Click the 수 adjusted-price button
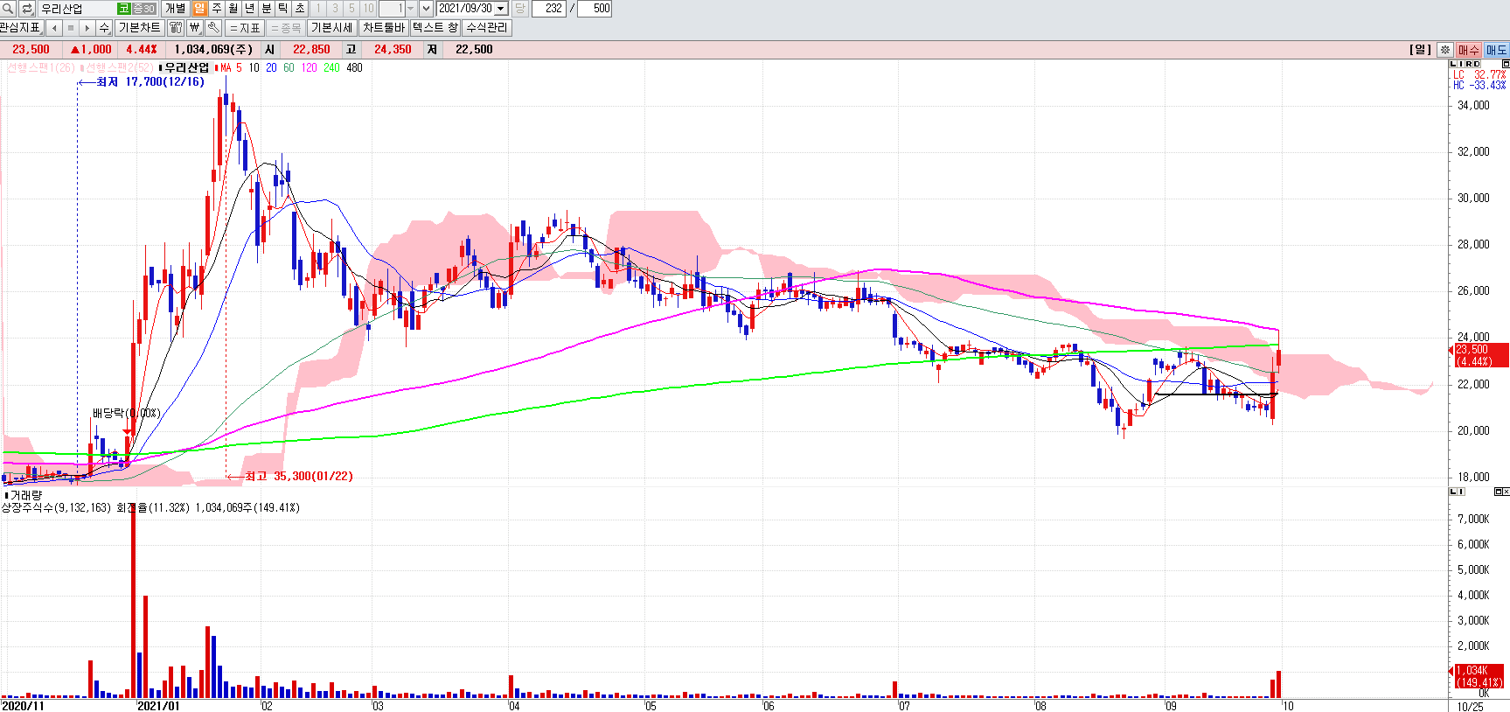 tap(104, 28)
